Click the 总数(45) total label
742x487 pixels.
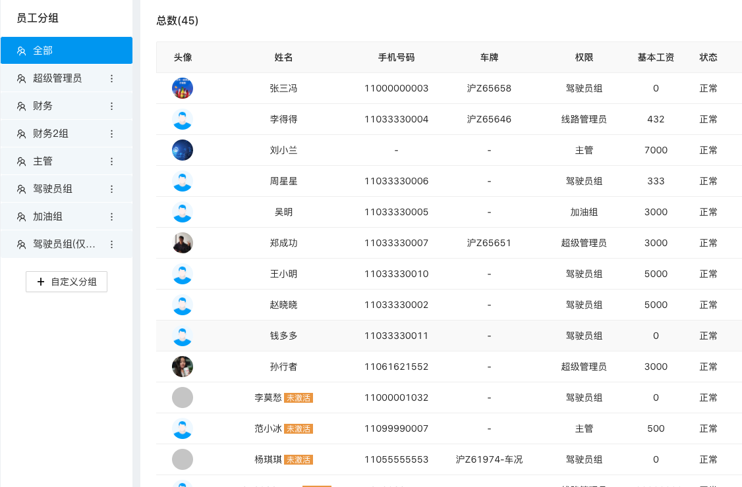(x=177, y=20)
